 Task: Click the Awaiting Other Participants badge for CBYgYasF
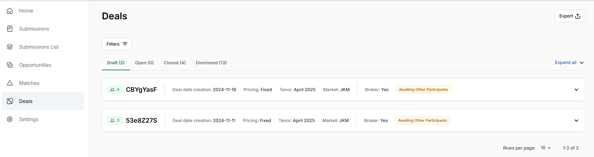click(x=423, y=90)
